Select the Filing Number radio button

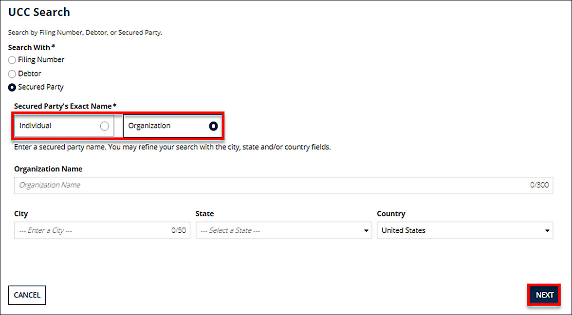[x=12, y=60]
